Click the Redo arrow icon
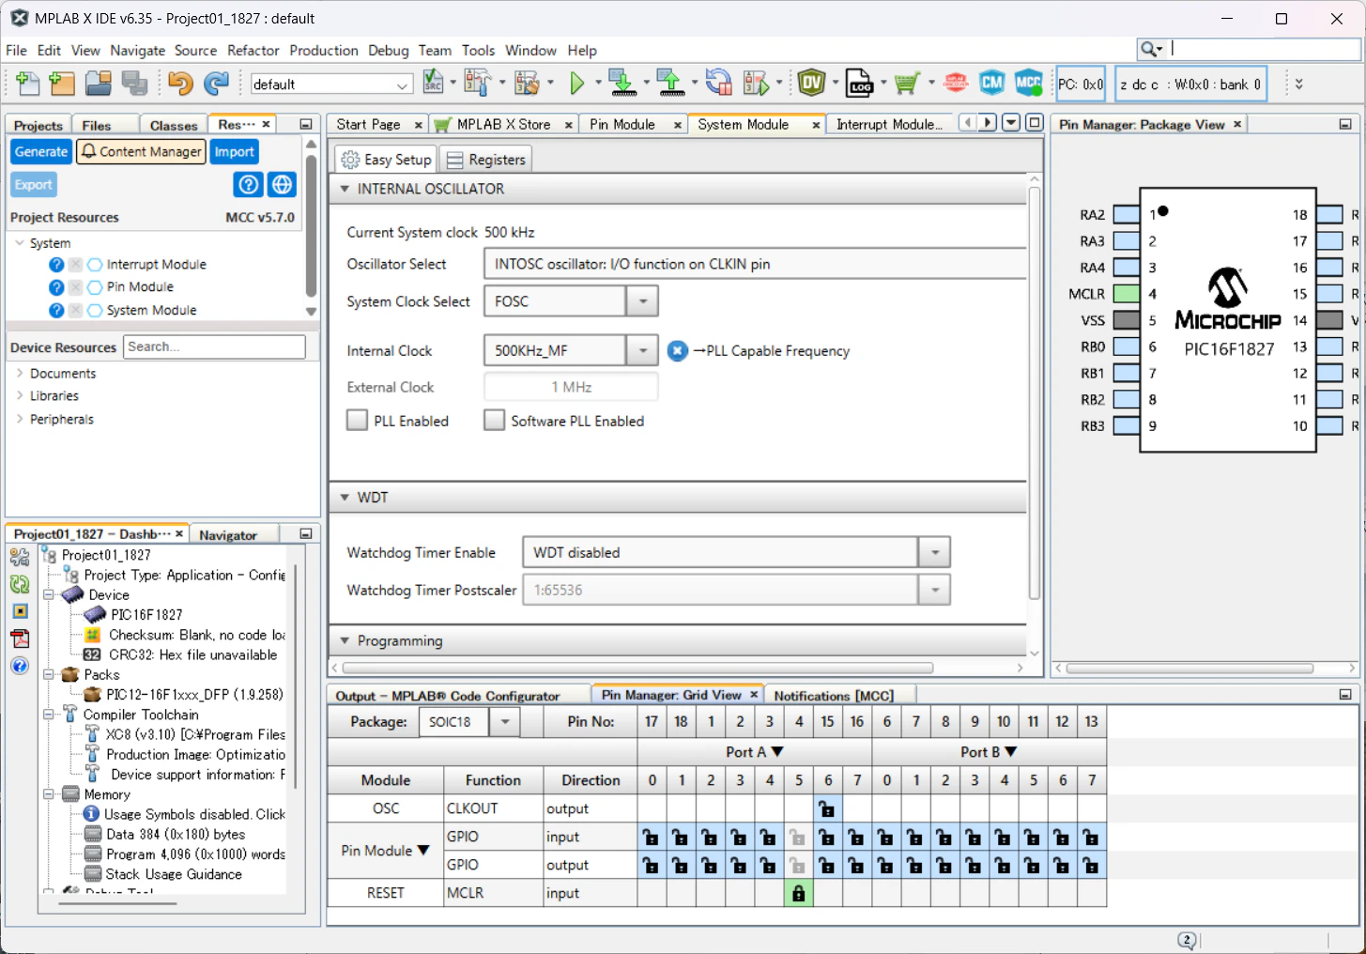Screen dimensions: 1366x954 (217, 84)
